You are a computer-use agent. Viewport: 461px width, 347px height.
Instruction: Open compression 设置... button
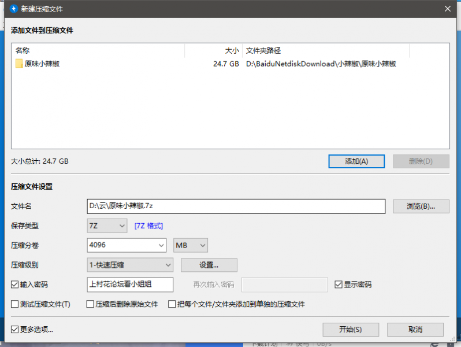click(209, 265)
